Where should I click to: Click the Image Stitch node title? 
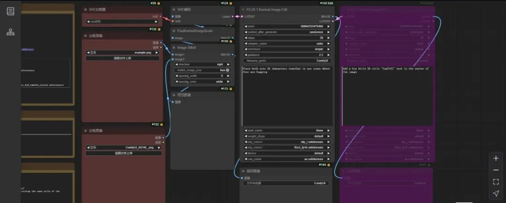pyautogui.click(x=186, y=48)
